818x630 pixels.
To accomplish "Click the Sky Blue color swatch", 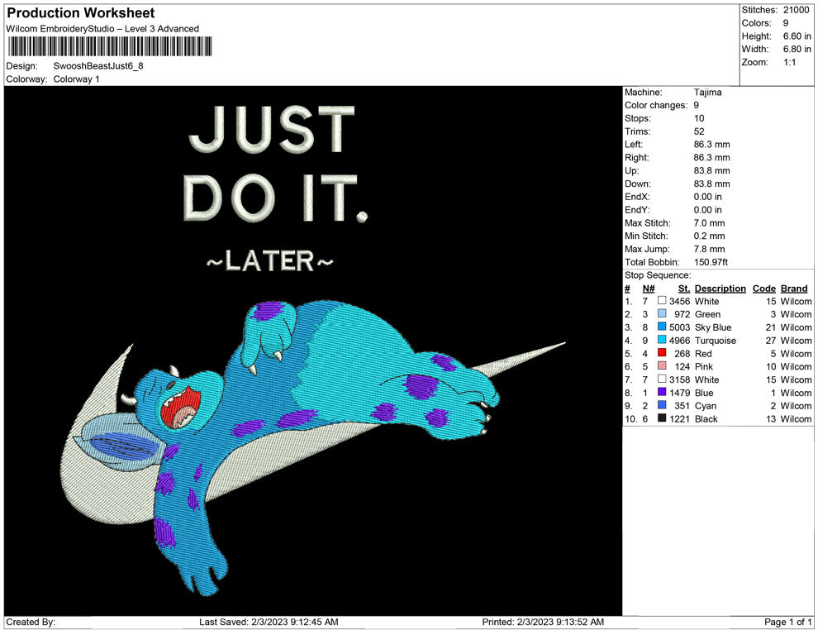I will click(x=662, y=327).
